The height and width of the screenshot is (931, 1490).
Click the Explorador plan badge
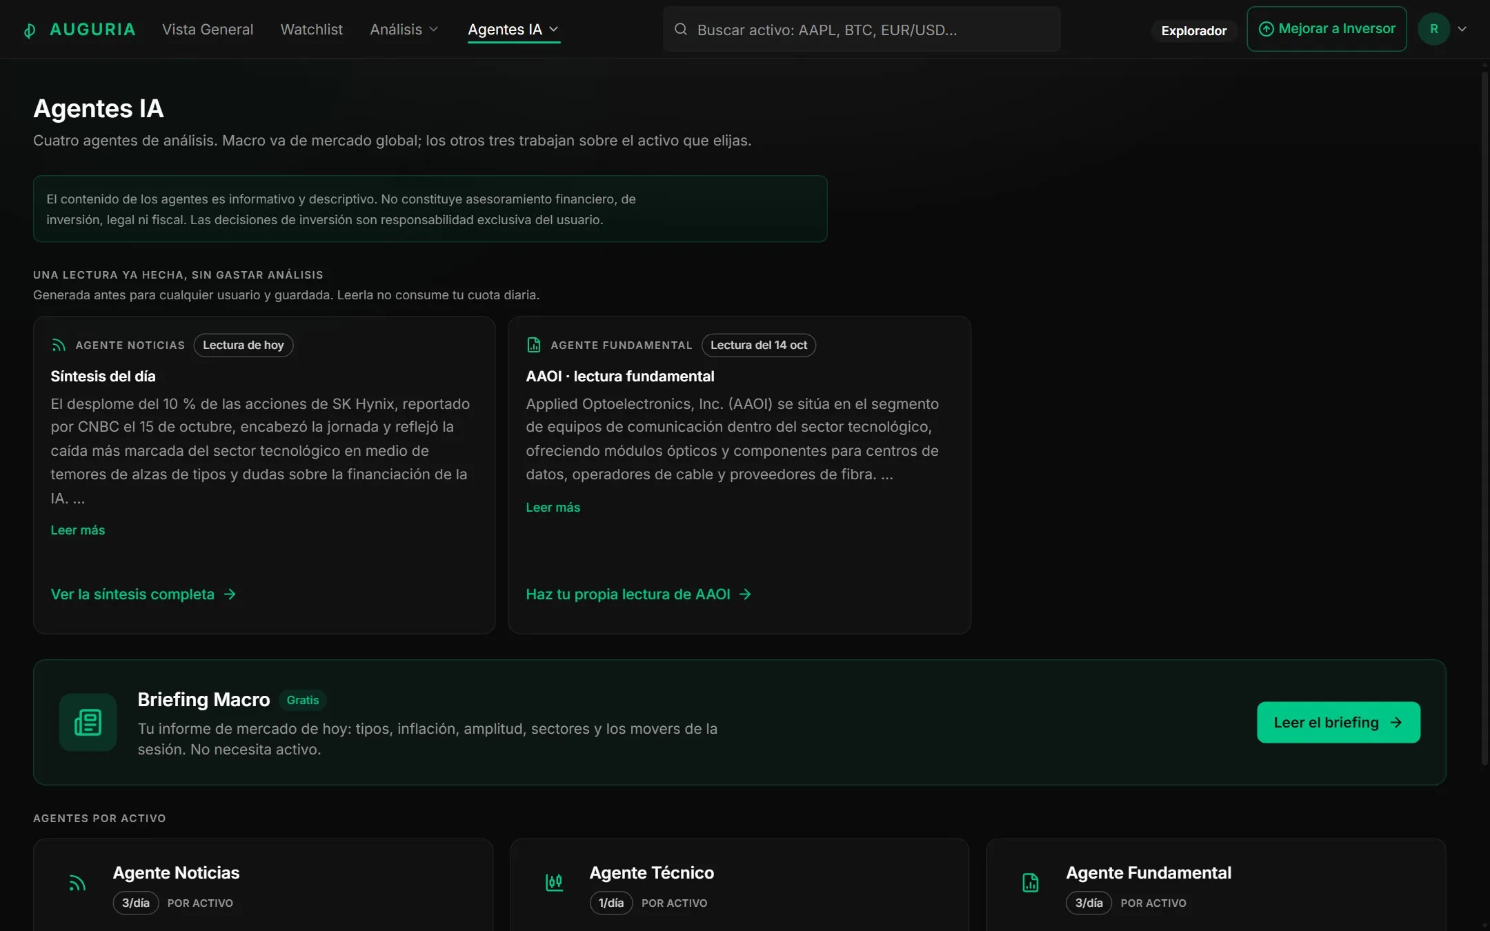(x=1194, y=31)
